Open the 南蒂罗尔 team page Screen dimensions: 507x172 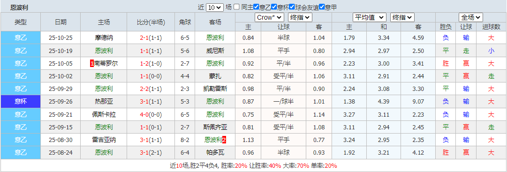106,63
